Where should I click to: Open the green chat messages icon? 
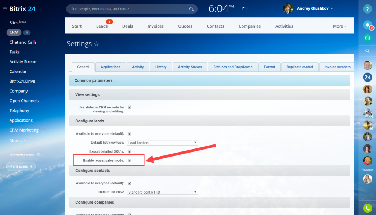367,38
